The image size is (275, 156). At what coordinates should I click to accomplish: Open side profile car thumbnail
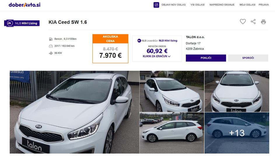click(171, 133)
